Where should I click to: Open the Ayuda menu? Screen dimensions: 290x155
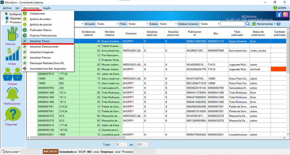47,8
